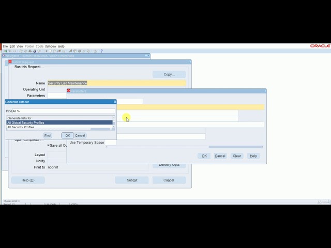Close the Generate lists for dialog
The height and width of the screenshot is (248, 331).
(115, 102)
